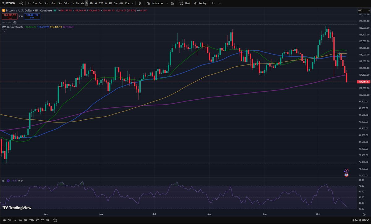Open the layout grid selector icon
The image size is (371, 224).
click(173, 3)
